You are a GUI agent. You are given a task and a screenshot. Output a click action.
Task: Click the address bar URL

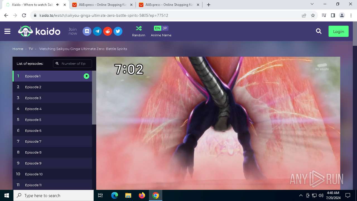(104, 15)
